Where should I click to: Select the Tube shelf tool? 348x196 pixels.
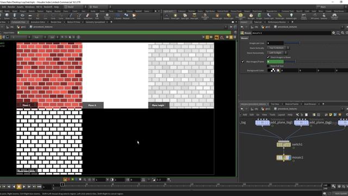(15, 16)
